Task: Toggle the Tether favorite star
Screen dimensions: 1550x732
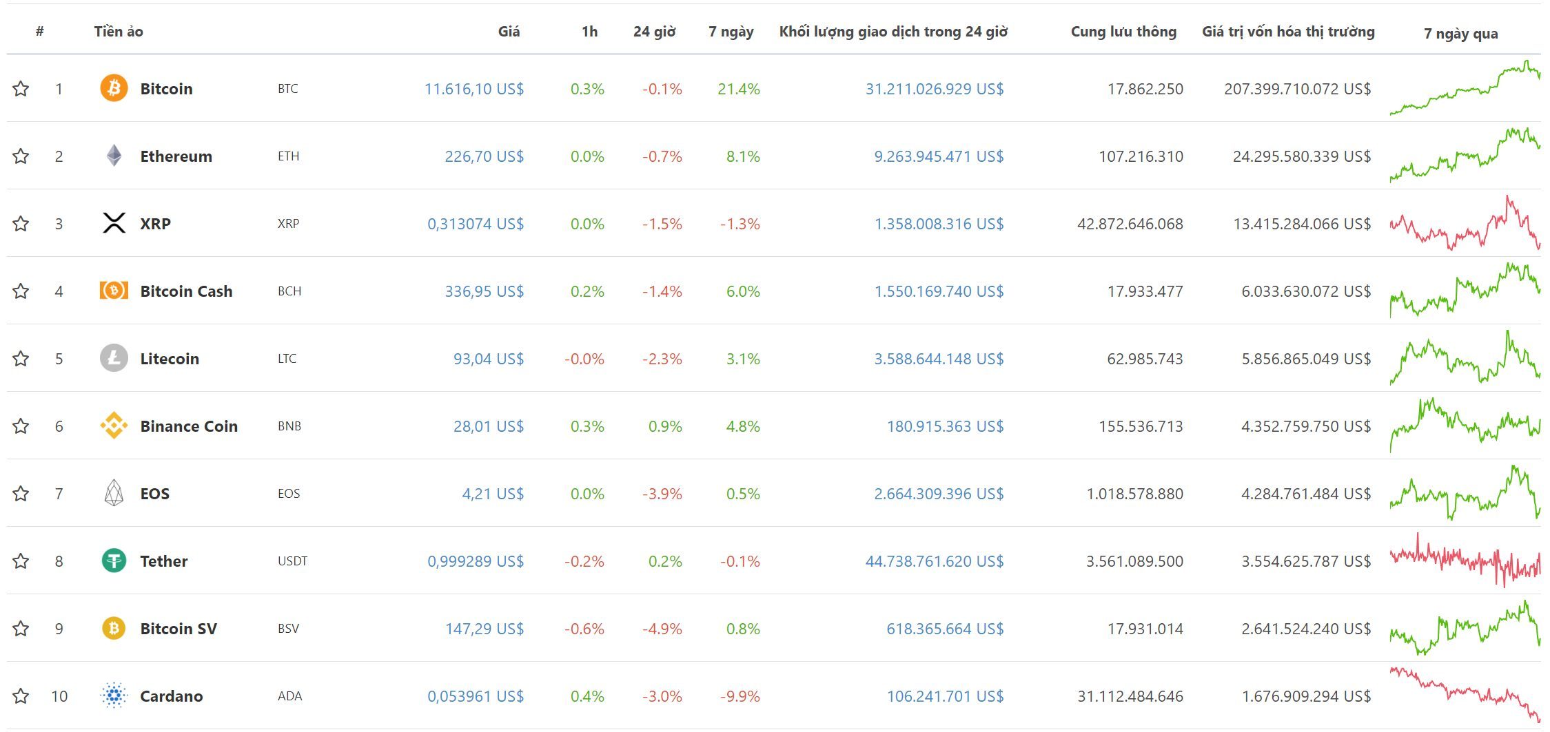Action: click(21, 561)
